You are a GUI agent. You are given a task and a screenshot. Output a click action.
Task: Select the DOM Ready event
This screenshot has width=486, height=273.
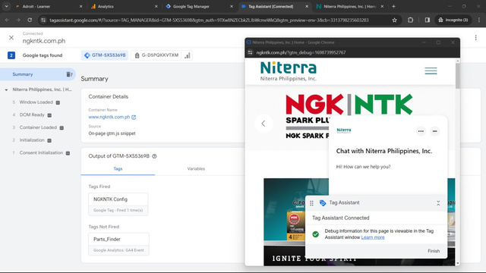click(32, 115)
